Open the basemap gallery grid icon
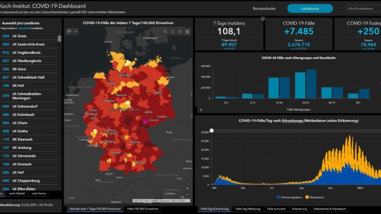Image resolution: width=381 pixels, height=214 pixels. tap(187, 31)
